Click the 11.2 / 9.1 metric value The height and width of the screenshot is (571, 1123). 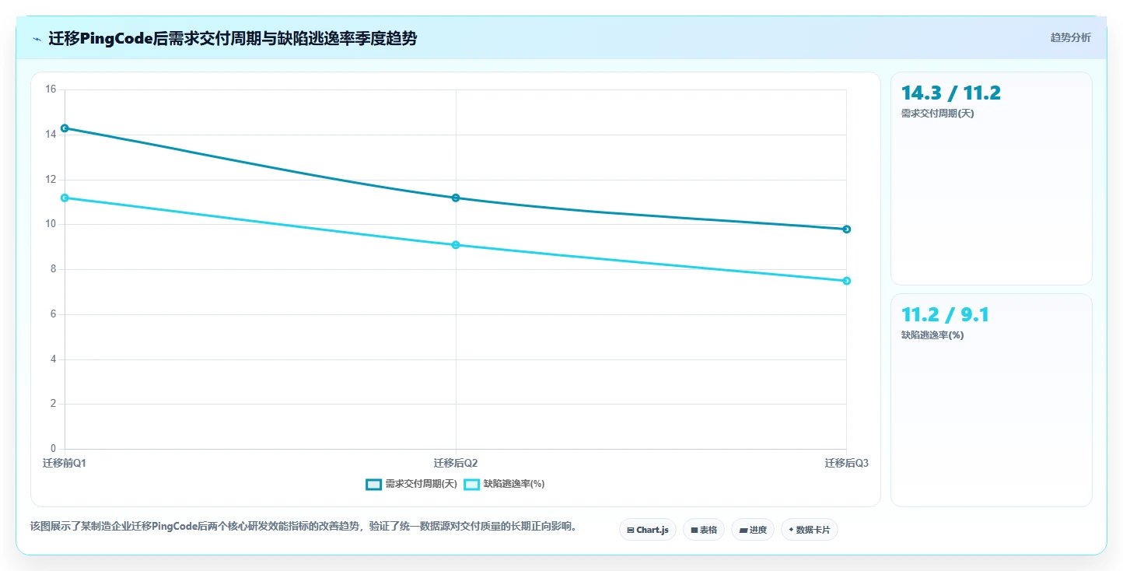945,315
